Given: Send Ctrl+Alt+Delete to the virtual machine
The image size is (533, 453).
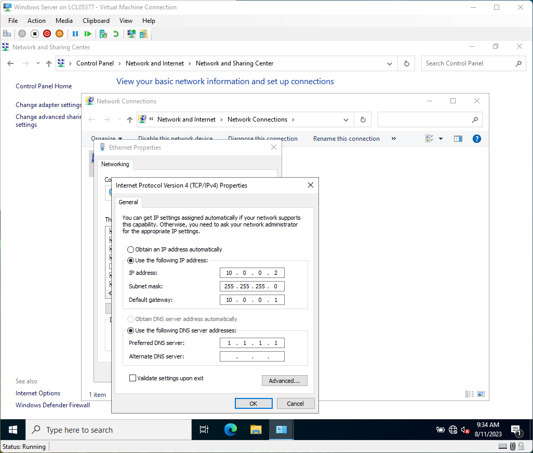Looking at the screenshot, I should click(7, 33).
